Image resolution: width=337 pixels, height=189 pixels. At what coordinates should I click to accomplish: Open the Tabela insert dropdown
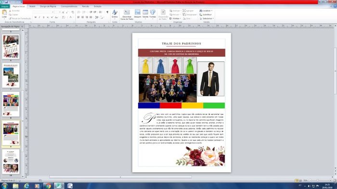pos(145,14)
